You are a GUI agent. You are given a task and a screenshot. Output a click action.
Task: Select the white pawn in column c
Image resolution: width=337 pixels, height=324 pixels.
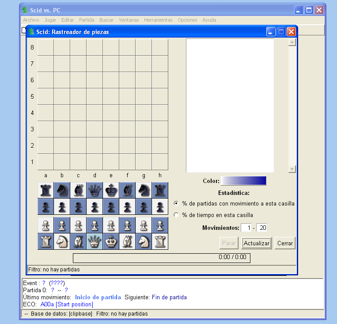(78, 225)
